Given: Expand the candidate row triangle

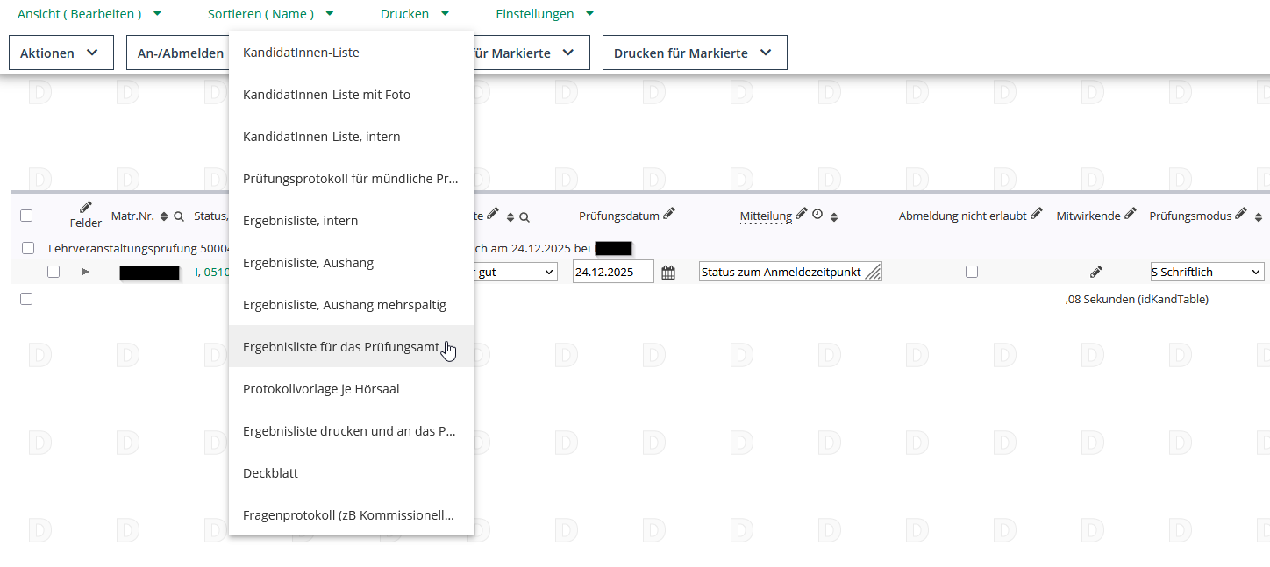Looking at the screenshot, I should 86,272.
